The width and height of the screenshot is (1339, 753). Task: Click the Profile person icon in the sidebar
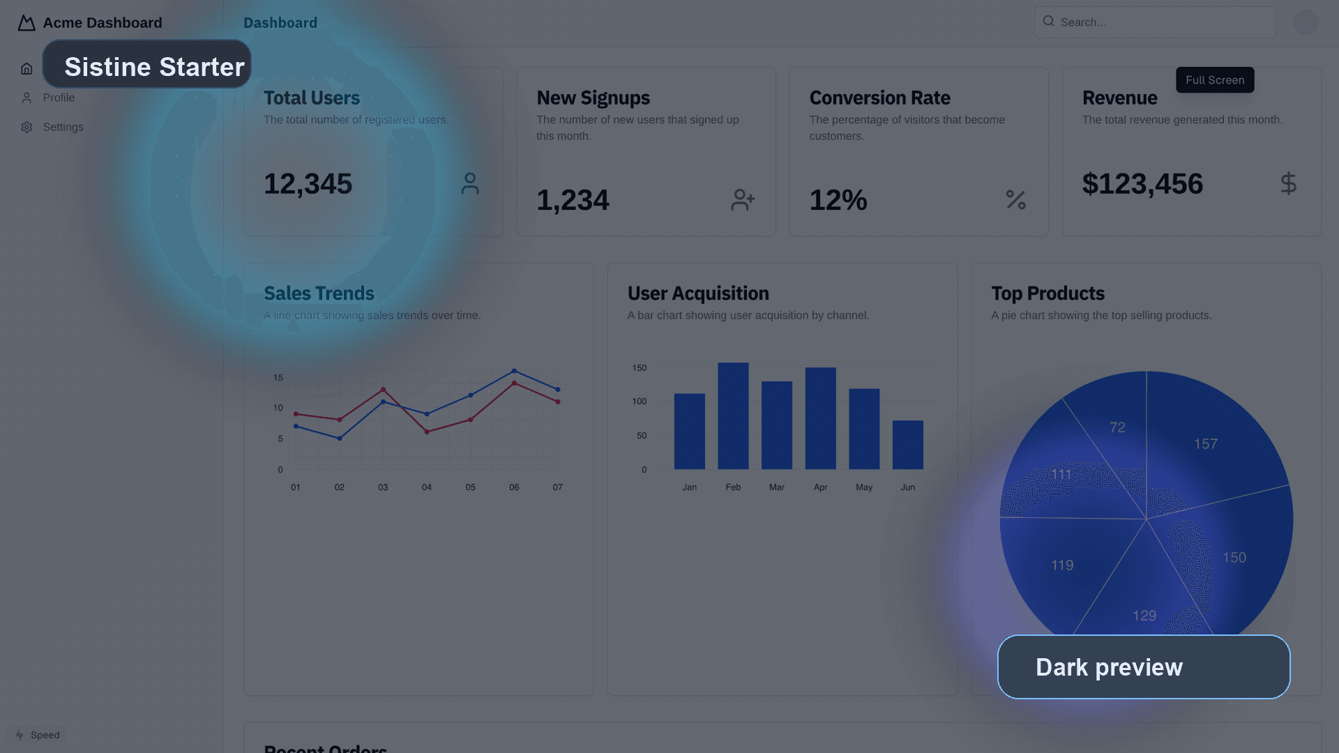point(27,98)
